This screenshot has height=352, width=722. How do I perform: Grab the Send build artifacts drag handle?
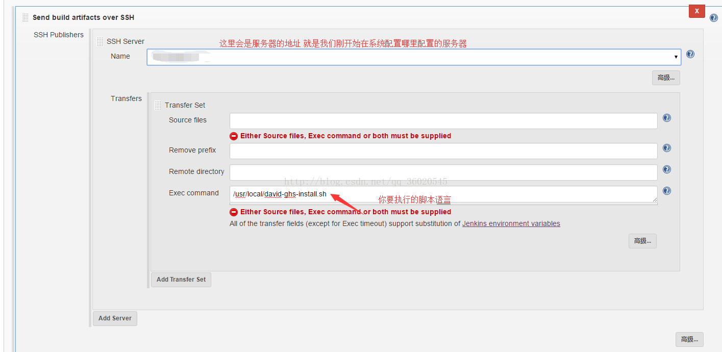point(26,18)
